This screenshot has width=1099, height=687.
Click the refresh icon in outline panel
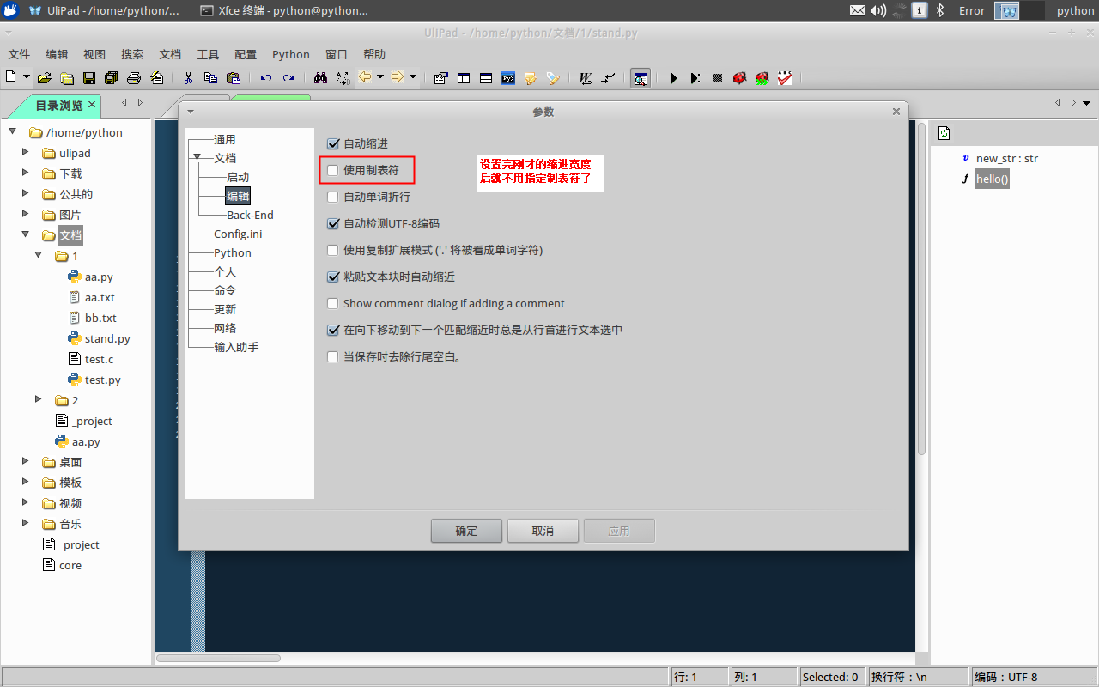tap(944, 133)
